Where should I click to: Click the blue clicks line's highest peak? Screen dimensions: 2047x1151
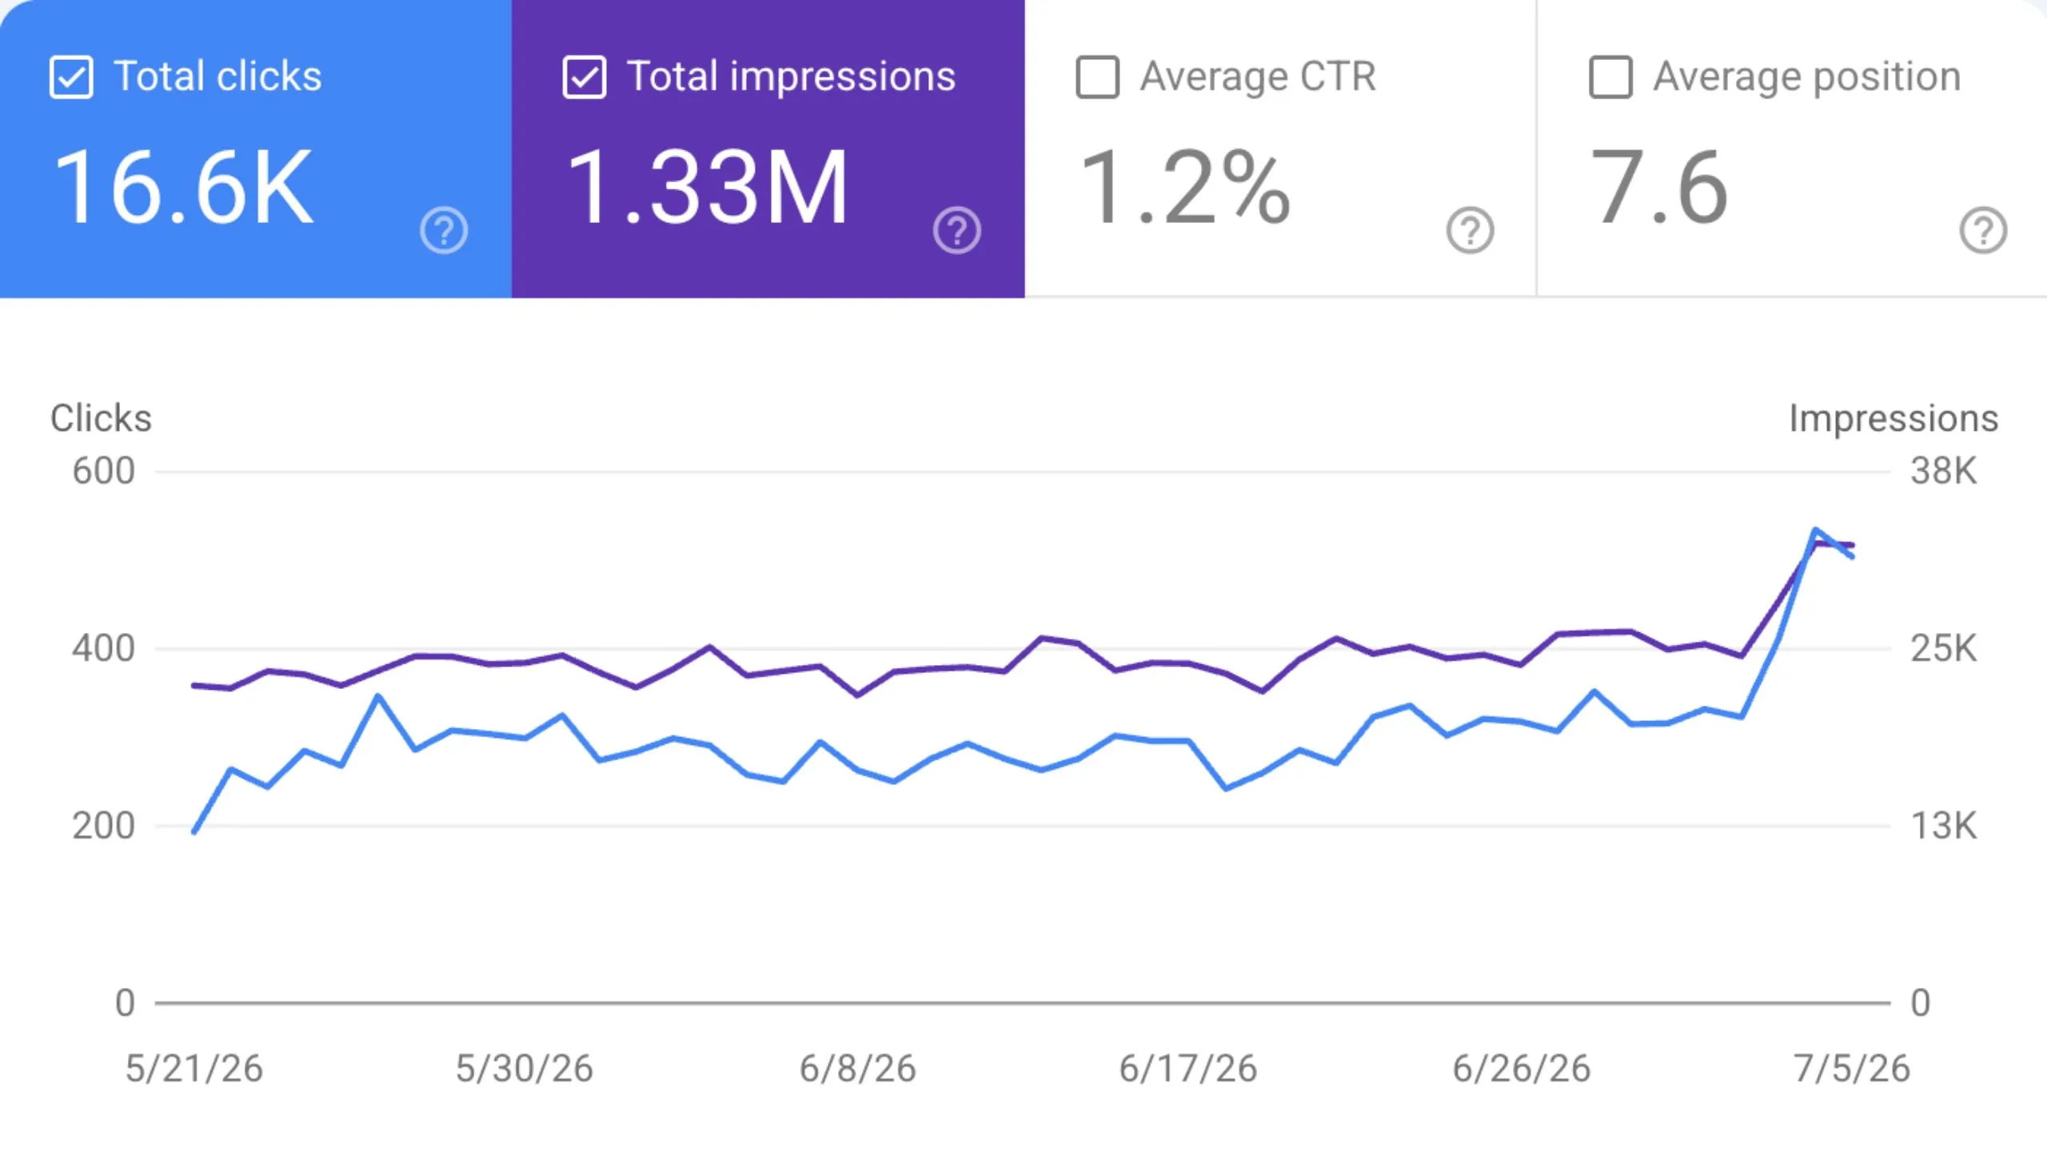click(1815, 529)
